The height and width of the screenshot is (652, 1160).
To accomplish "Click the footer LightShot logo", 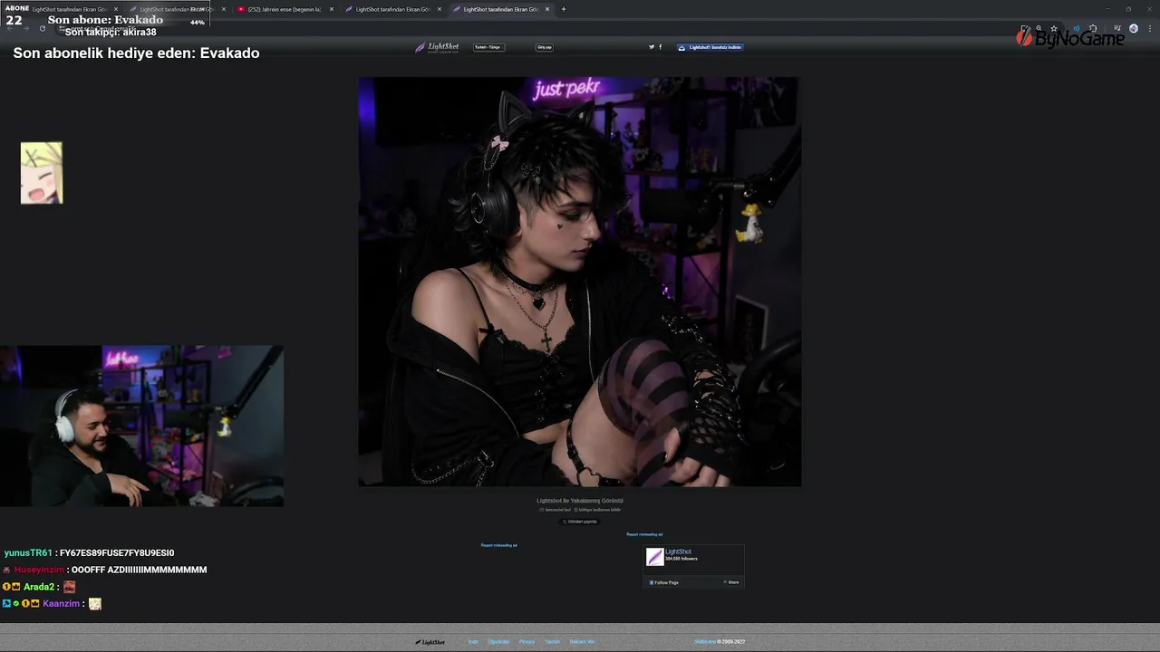I will tap(430, 642).
